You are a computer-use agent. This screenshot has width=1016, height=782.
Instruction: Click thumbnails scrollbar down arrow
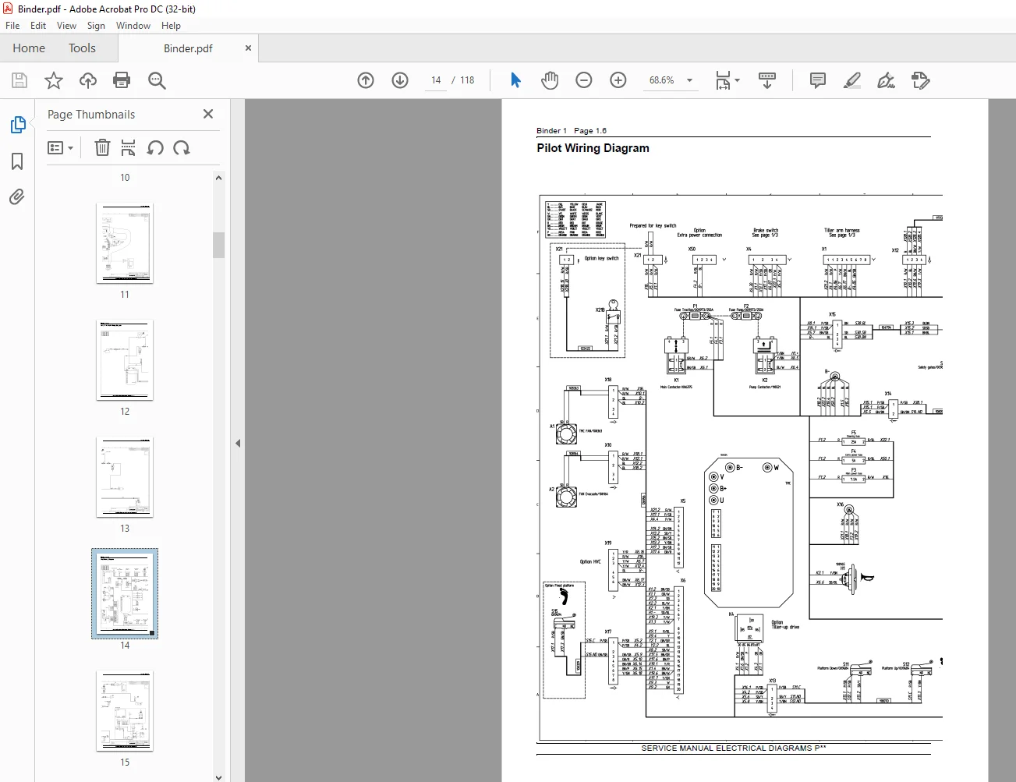218,777
